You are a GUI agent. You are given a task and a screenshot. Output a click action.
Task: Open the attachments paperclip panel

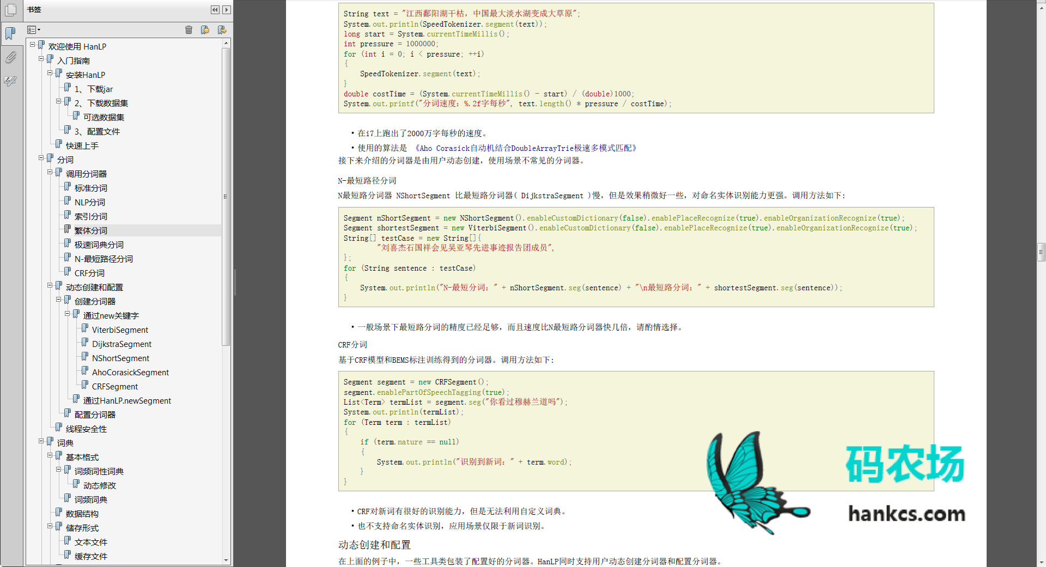pos(10,57)
